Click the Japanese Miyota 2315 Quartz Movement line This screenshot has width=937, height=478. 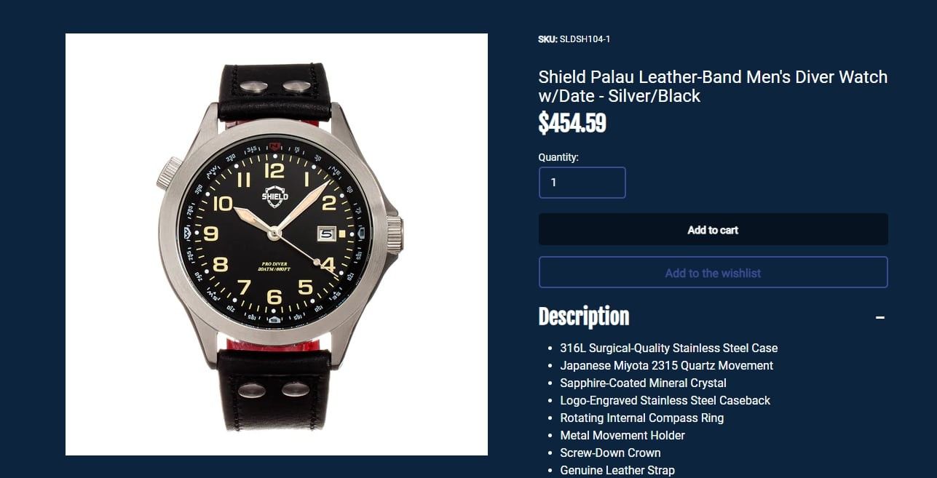tap(666, 365)
